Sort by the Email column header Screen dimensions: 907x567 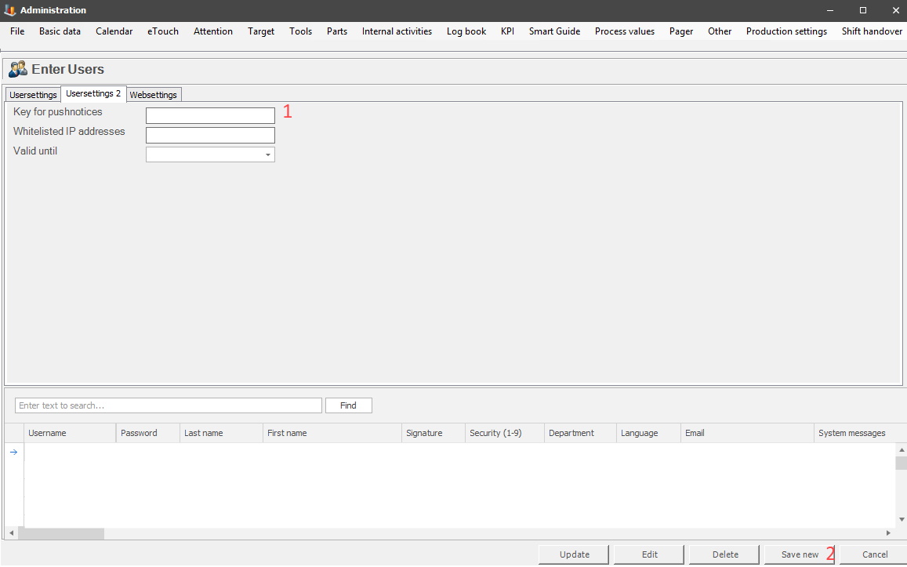[x=747, y=433]
